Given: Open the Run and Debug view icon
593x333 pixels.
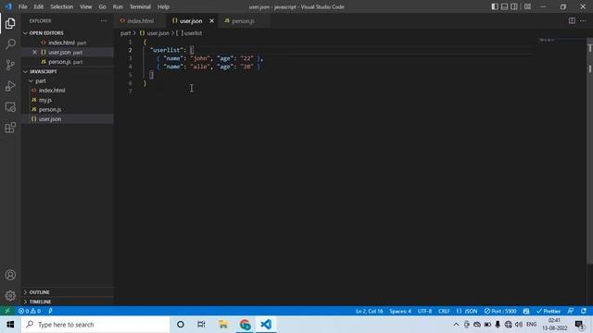Looking at the screenshot, I should point(10,86).
